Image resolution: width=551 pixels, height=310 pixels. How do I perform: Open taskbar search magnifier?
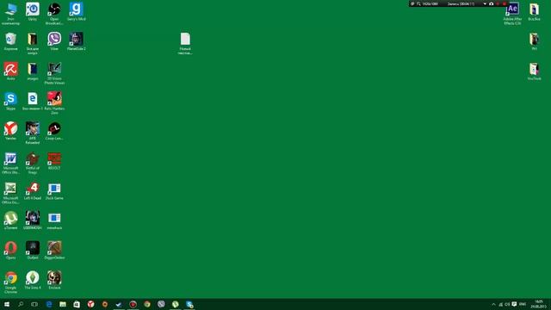pyautogui.click(x=21, y=304)
